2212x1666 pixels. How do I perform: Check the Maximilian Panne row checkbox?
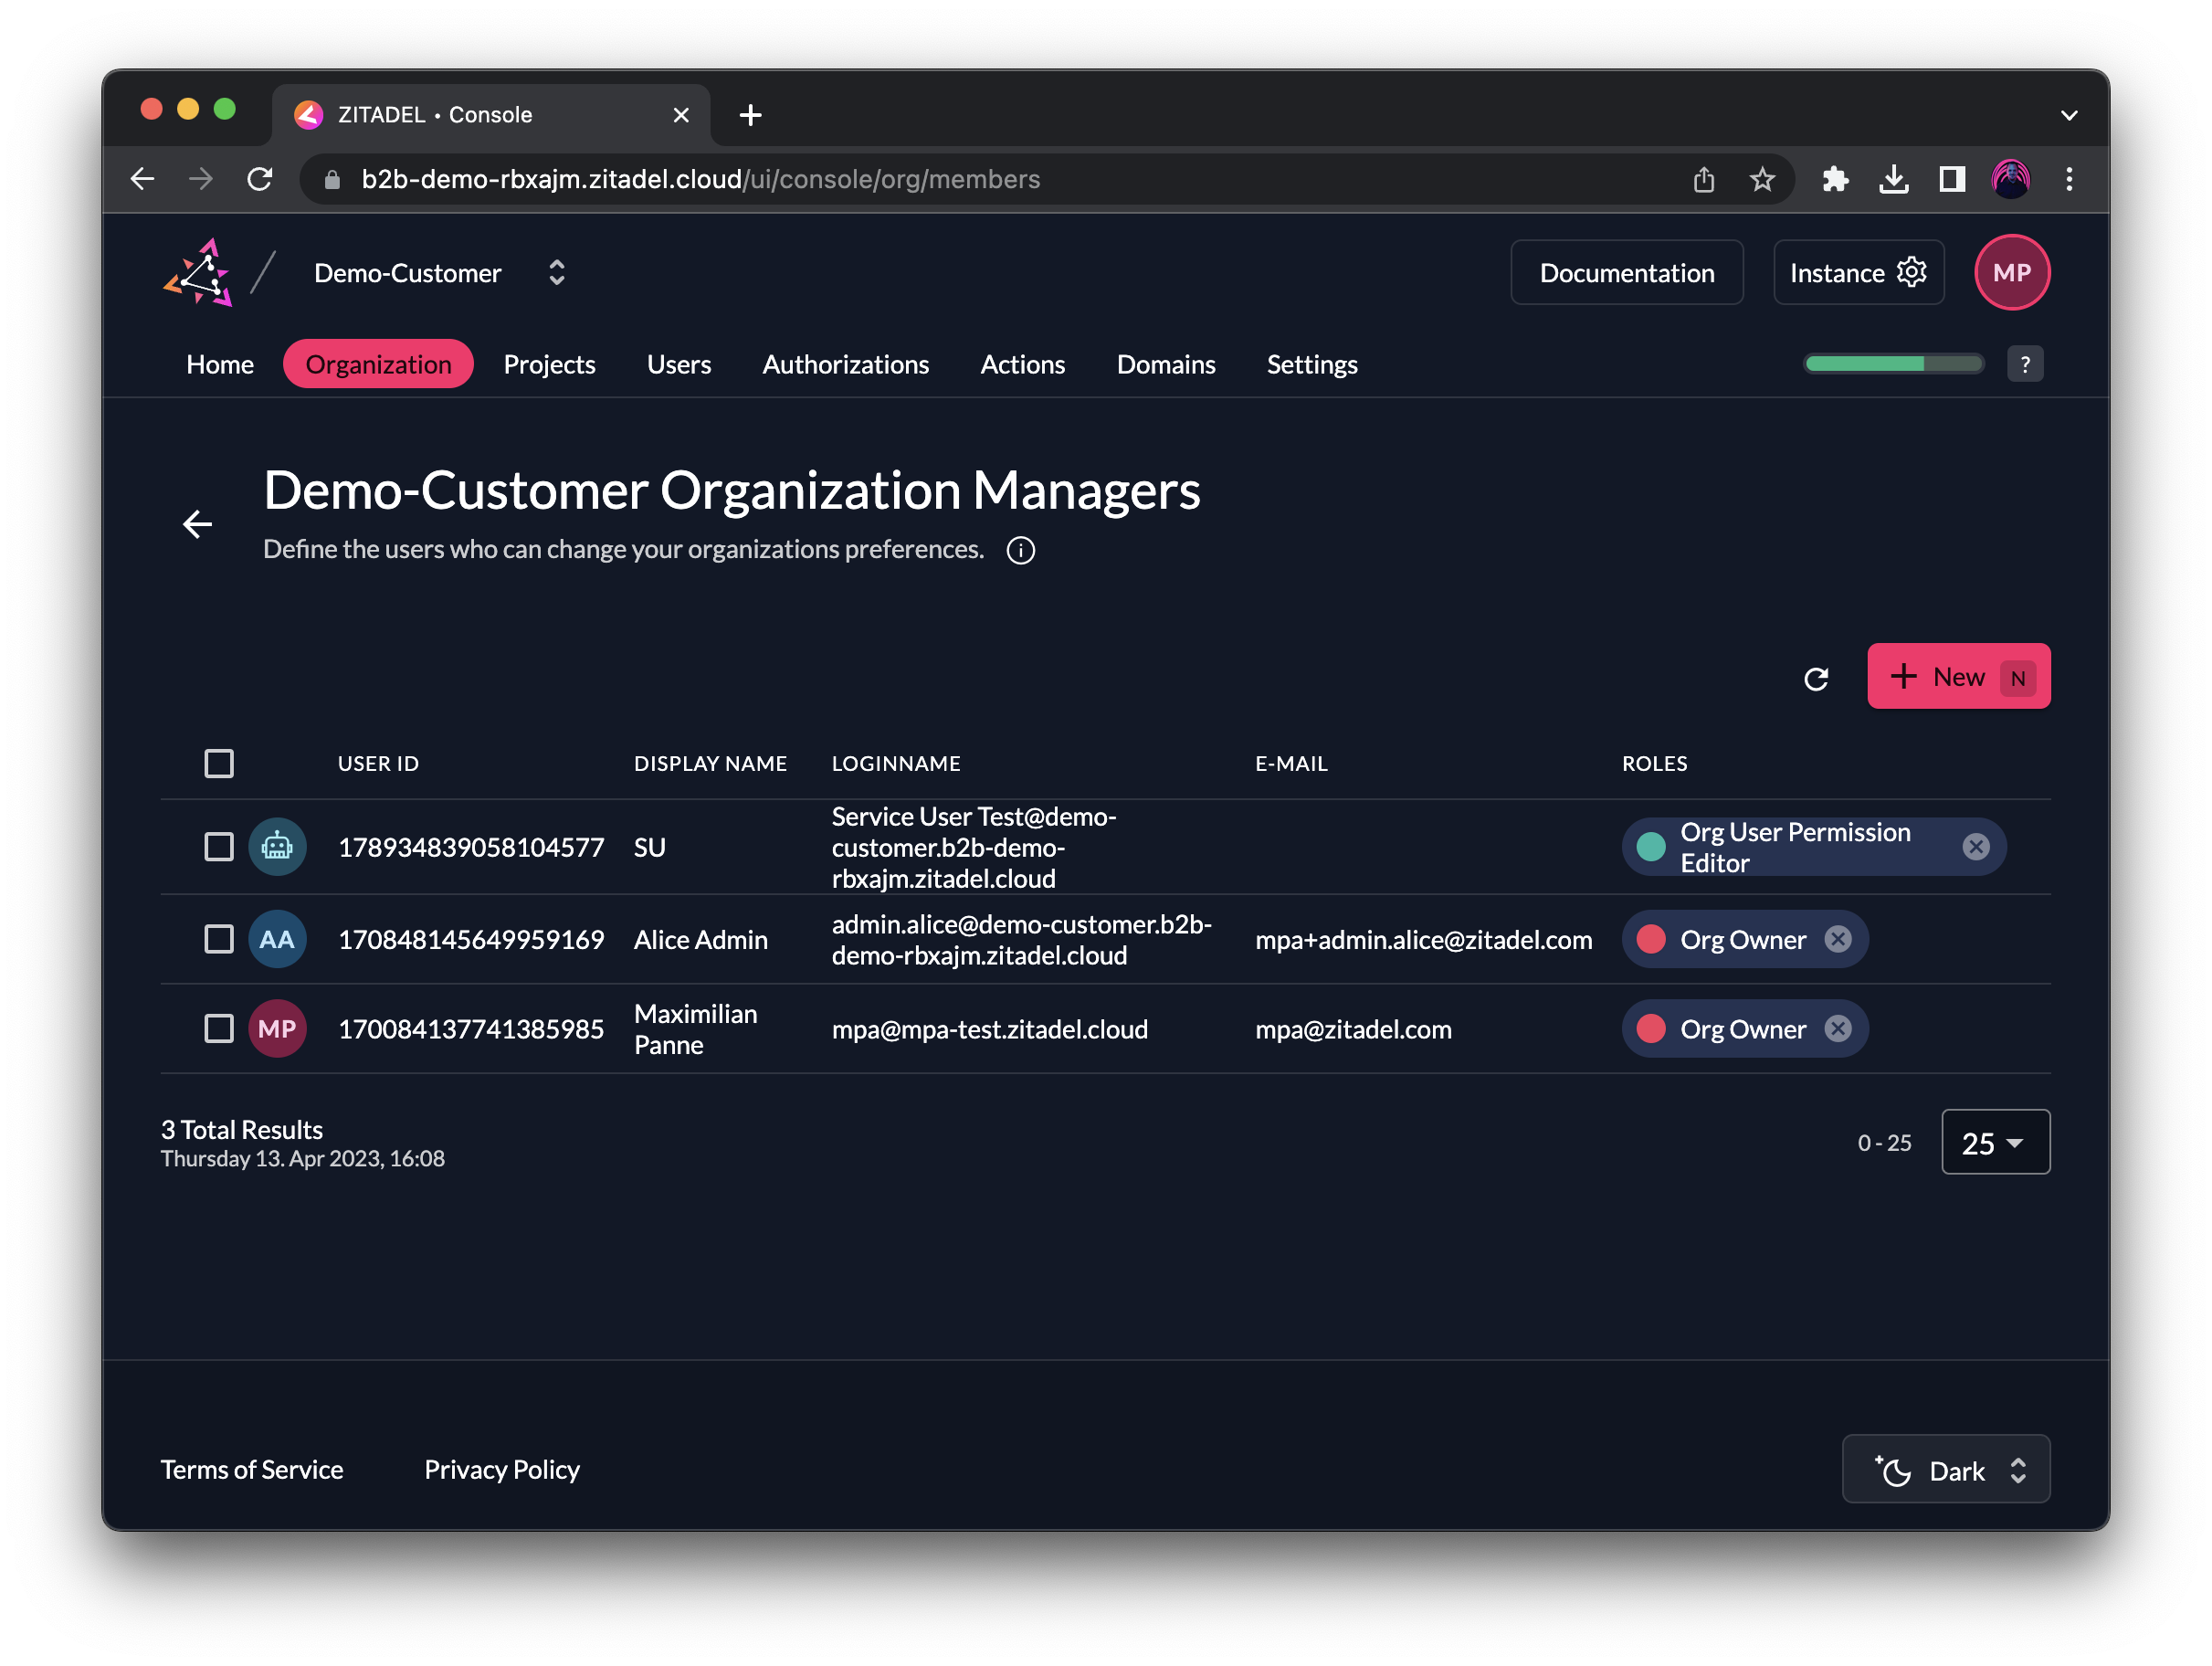219,1028
